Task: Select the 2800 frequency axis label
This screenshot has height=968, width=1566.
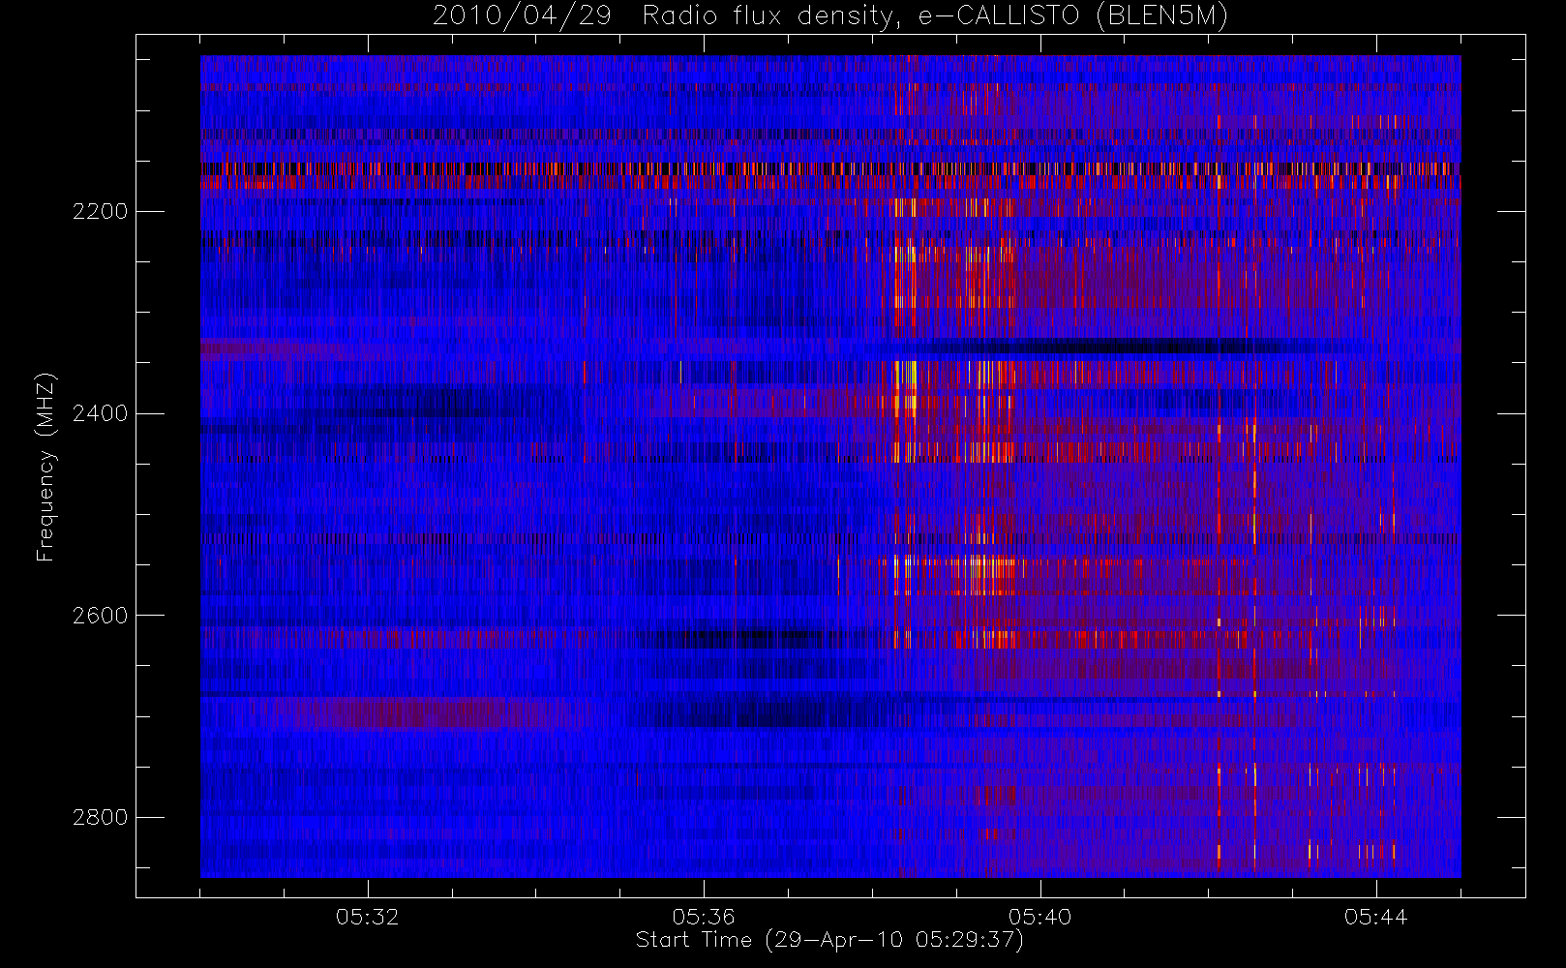Action: [100, 817]
